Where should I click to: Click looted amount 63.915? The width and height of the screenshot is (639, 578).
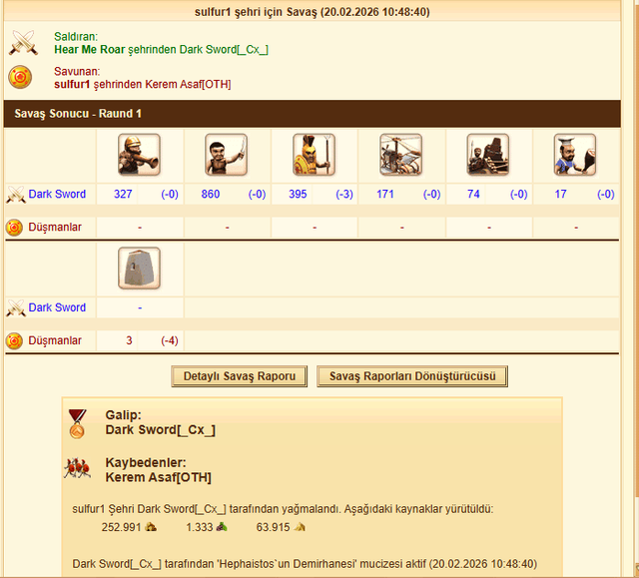273,527
